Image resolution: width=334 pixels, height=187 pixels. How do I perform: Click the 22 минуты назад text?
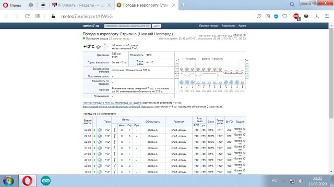click(x=119, y=38)
